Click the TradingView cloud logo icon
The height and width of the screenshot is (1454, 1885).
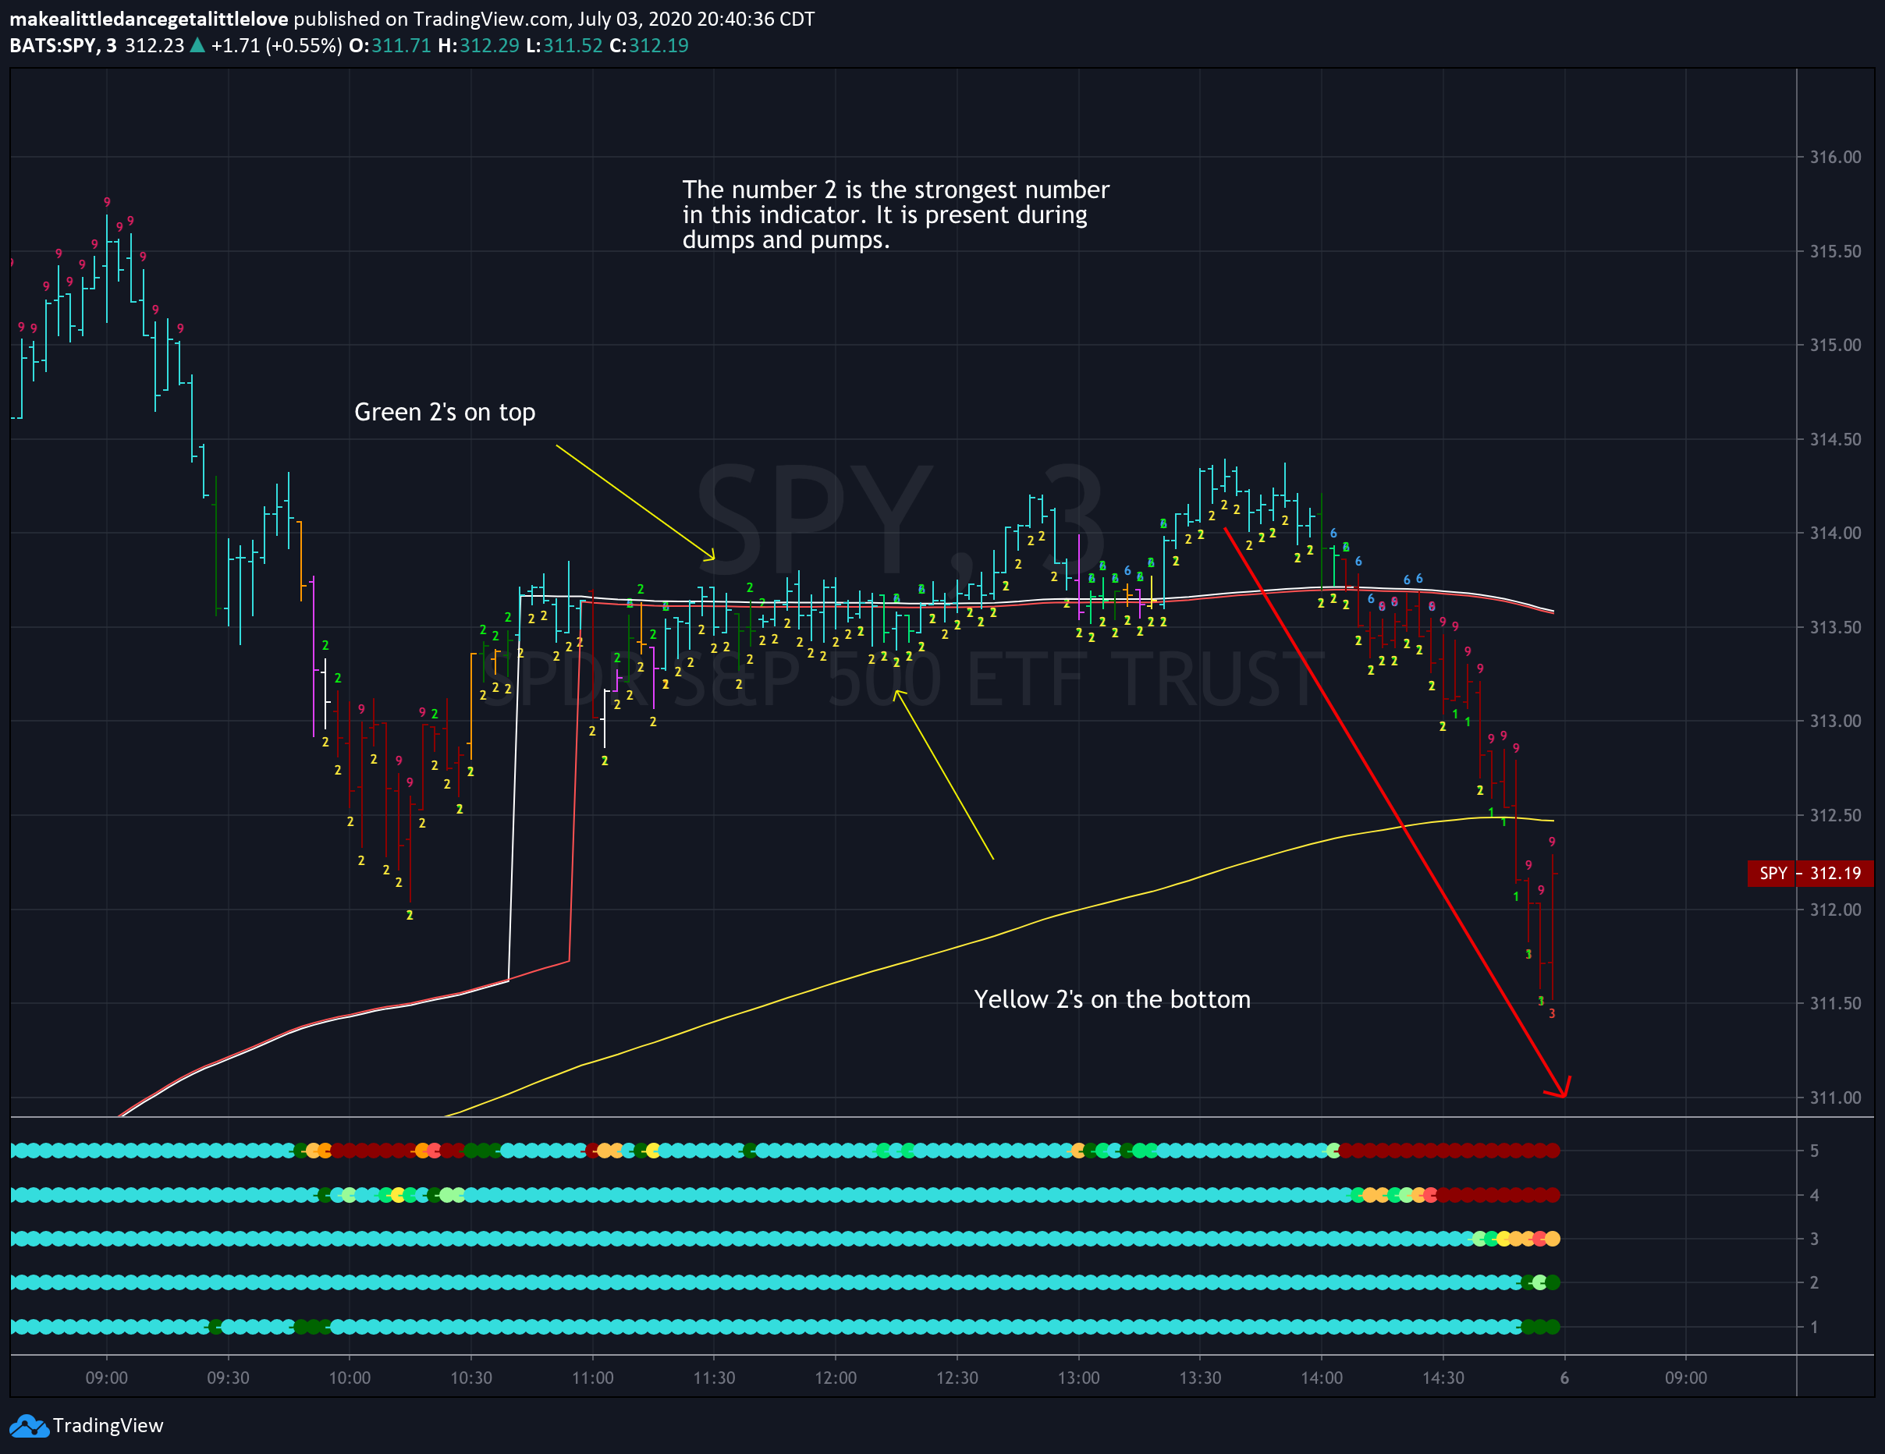pyautogui.click(x=30, y=1425)
